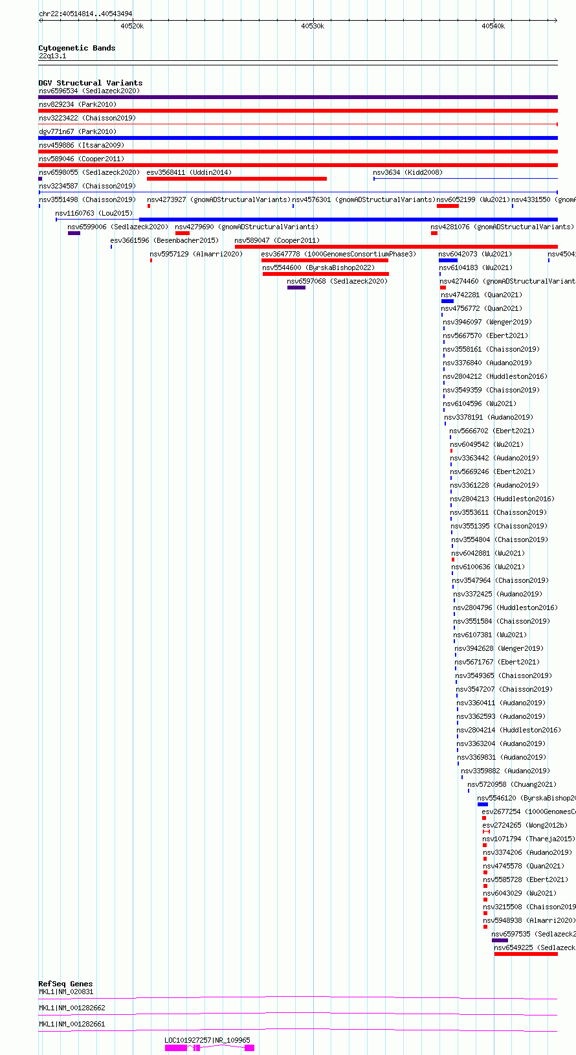Image resolution: width=576 pixels, height=1055 pixels.
Task: Click the nsv4745578 (Quan2021) label
Action: [524, 866]
